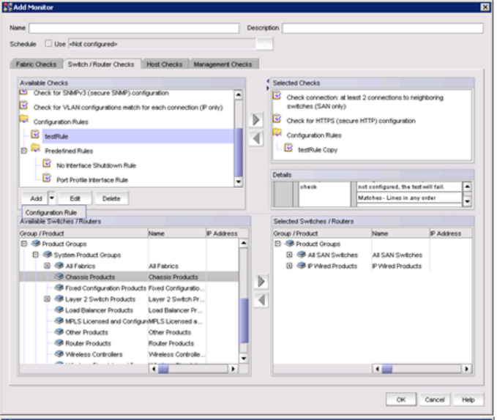This screenshot has height=420, width=497.
Task: Click the Wireless Controllers group icon
Action: pyautogui.click(x=59, y=354)
